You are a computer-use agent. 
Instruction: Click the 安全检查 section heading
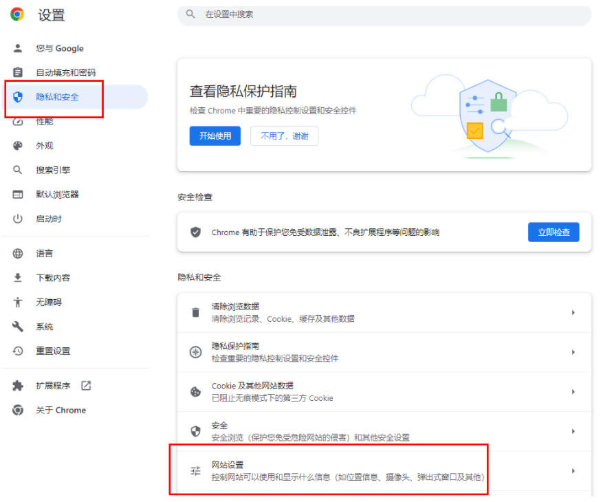195,197
